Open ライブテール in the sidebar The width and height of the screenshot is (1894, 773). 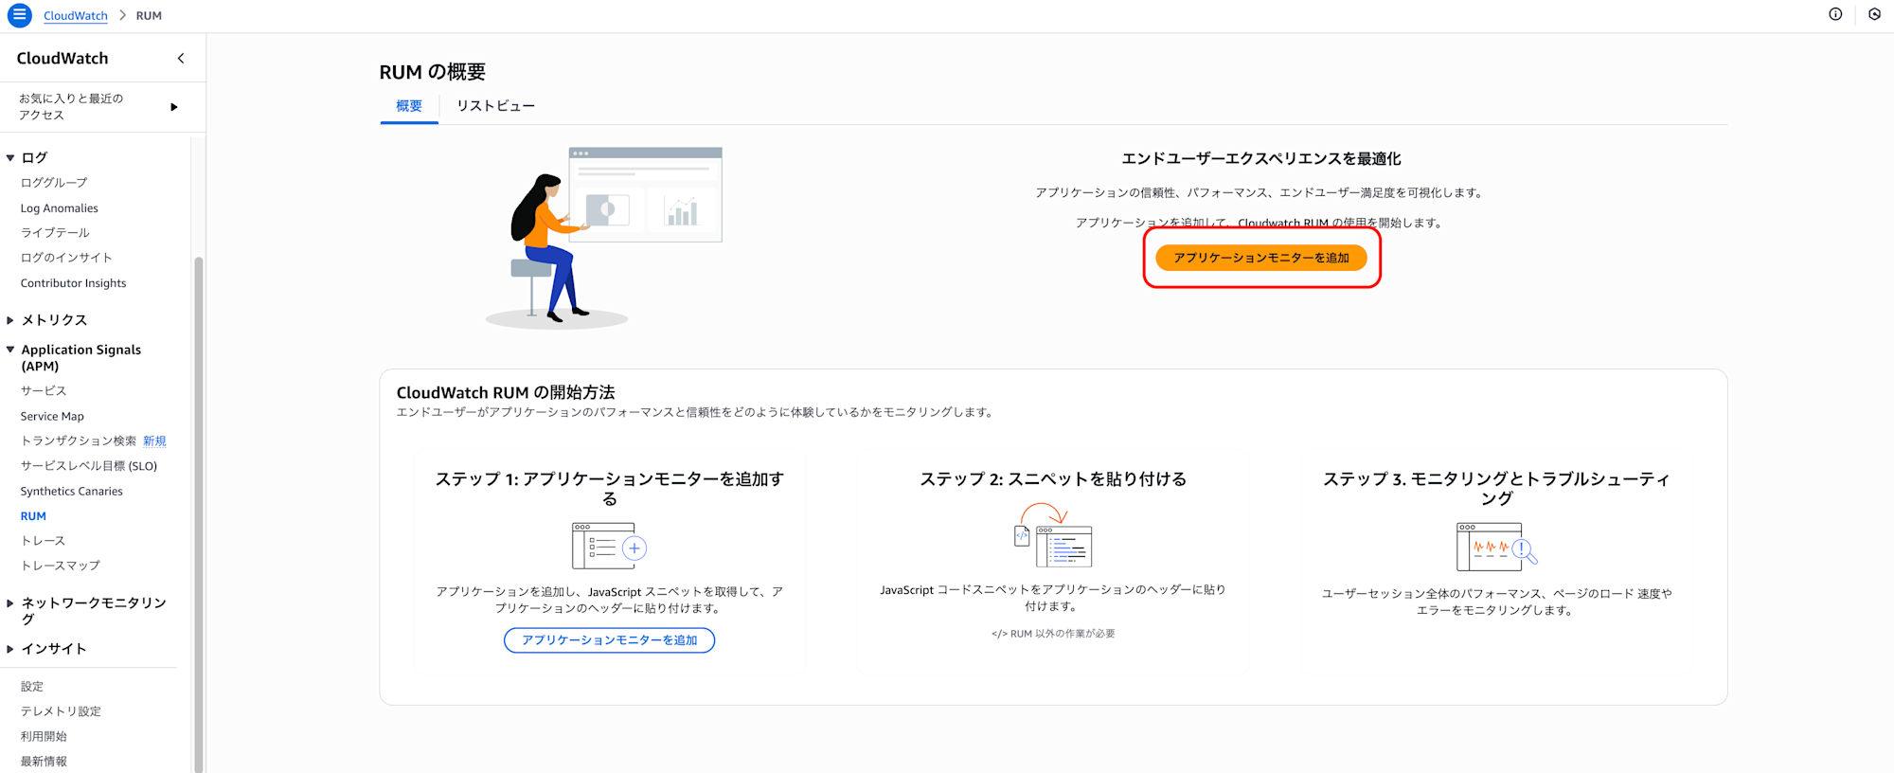[x=55, y=232]
